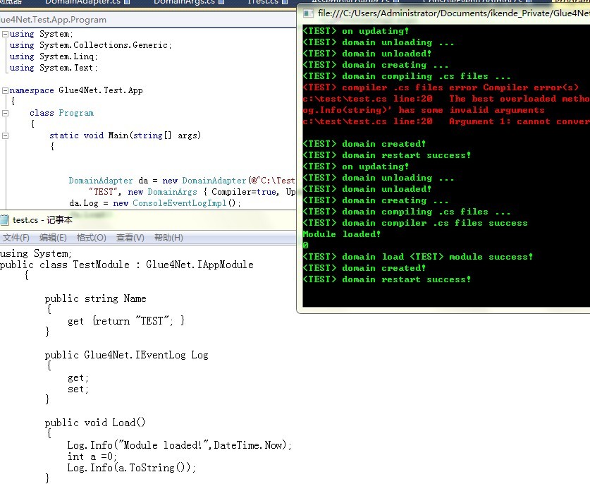This screenshot has width=590, height=484.
Task: Click the console window title path
Action: pos(453,13)
